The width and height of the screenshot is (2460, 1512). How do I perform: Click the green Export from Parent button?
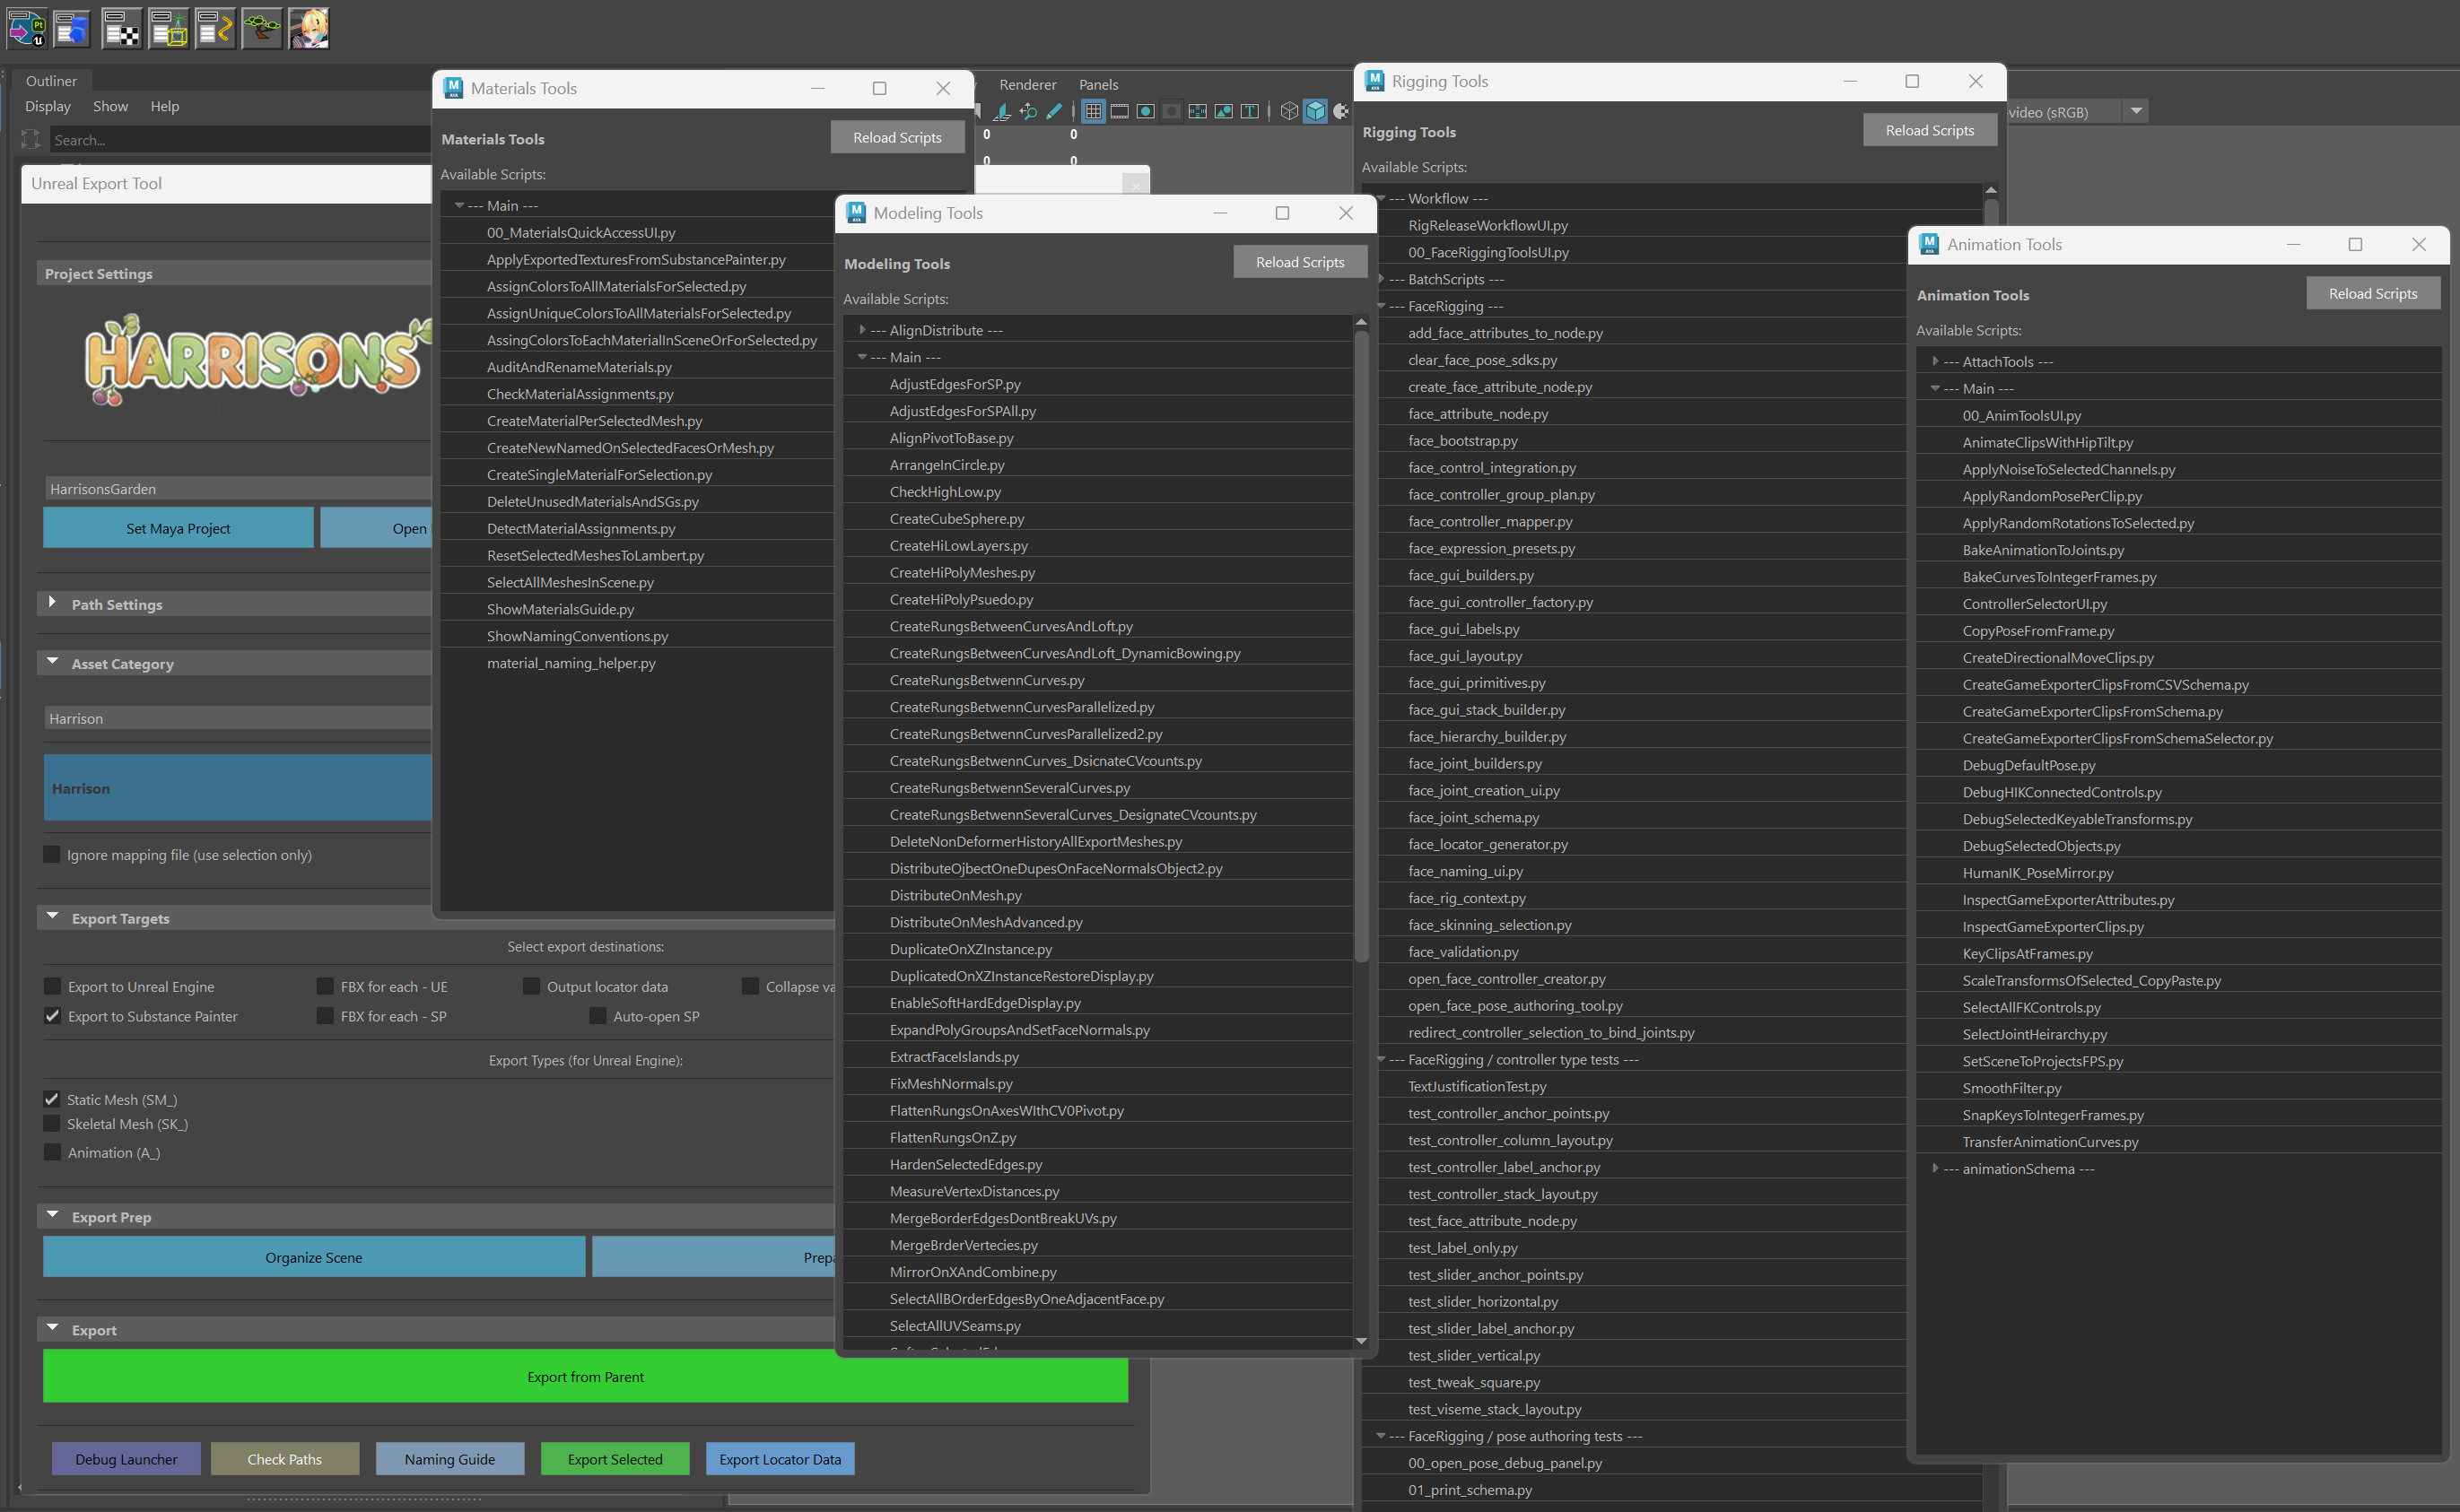click(585, 1376)
